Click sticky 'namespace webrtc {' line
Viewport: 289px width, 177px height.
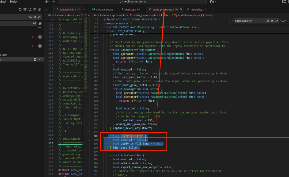pos(117,23)
